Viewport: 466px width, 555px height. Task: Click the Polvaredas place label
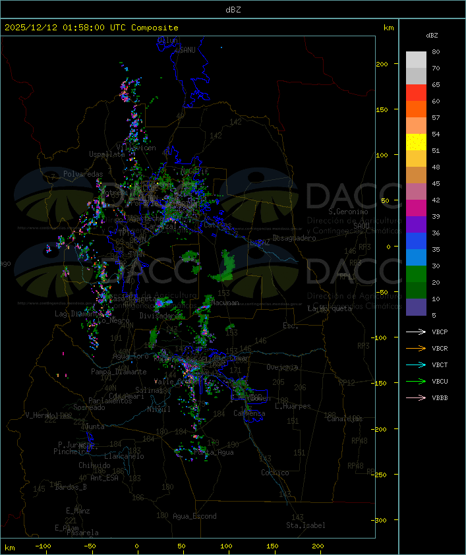tap(83, 174)
